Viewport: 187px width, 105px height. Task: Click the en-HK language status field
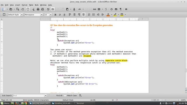93,100
